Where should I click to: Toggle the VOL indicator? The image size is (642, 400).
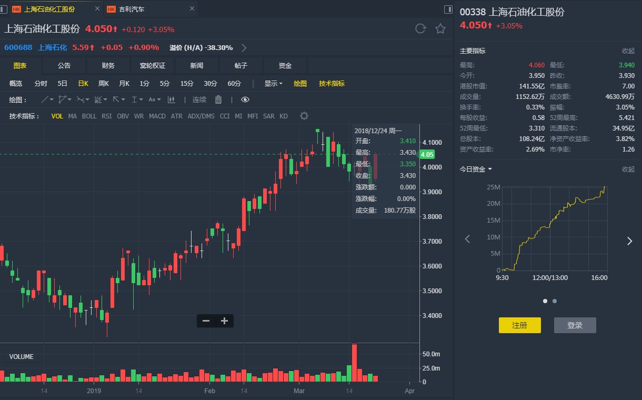[57, 116]
